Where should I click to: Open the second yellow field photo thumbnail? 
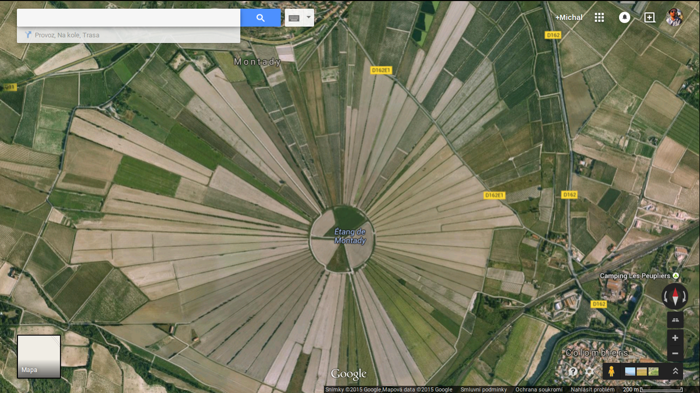coord(642,371)
